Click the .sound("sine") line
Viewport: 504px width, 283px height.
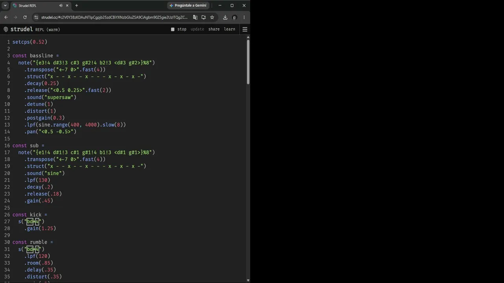[44, 173]
